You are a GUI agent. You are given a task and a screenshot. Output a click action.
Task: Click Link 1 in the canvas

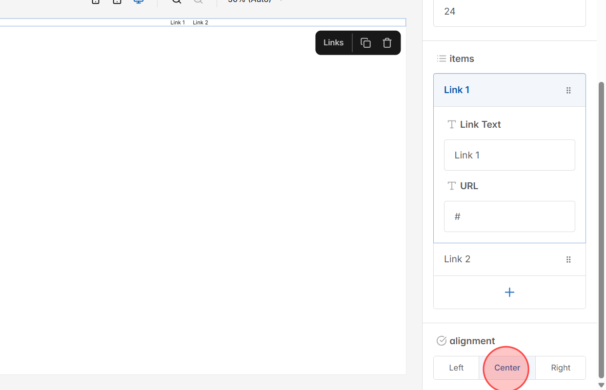pyautogui.click(x=178, y=22)
